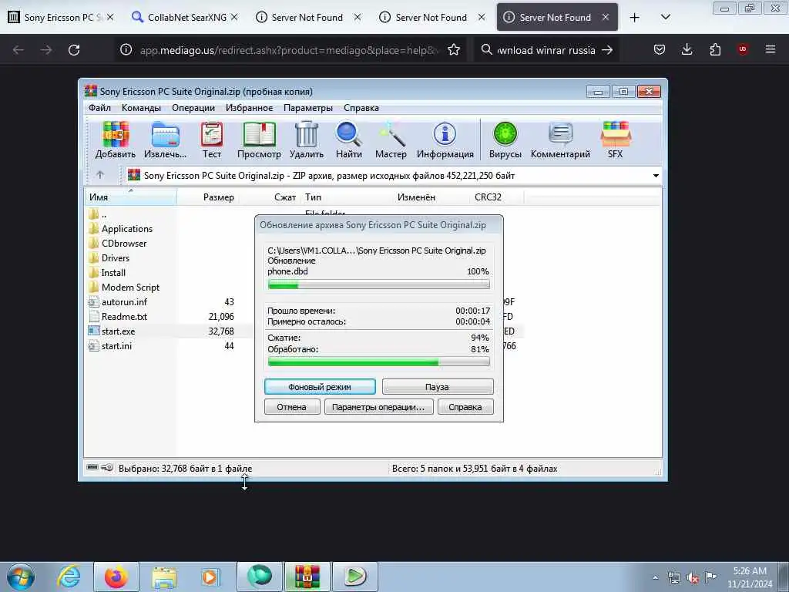Click the Извлечь (Extract) toolbar icon

click(165, 140)
